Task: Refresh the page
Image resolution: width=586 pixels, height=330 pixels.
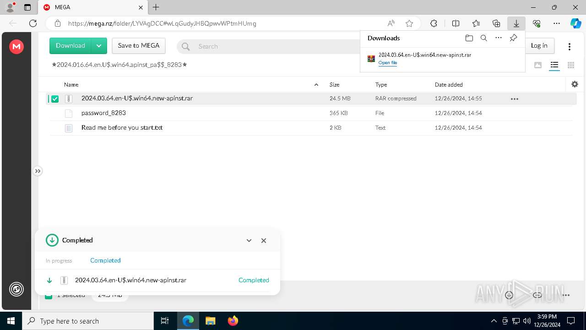Action: (x=33, y=23)
